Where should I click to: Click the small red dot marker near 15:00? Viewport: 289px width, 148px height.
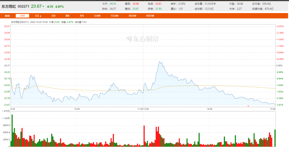click(248, 106)
